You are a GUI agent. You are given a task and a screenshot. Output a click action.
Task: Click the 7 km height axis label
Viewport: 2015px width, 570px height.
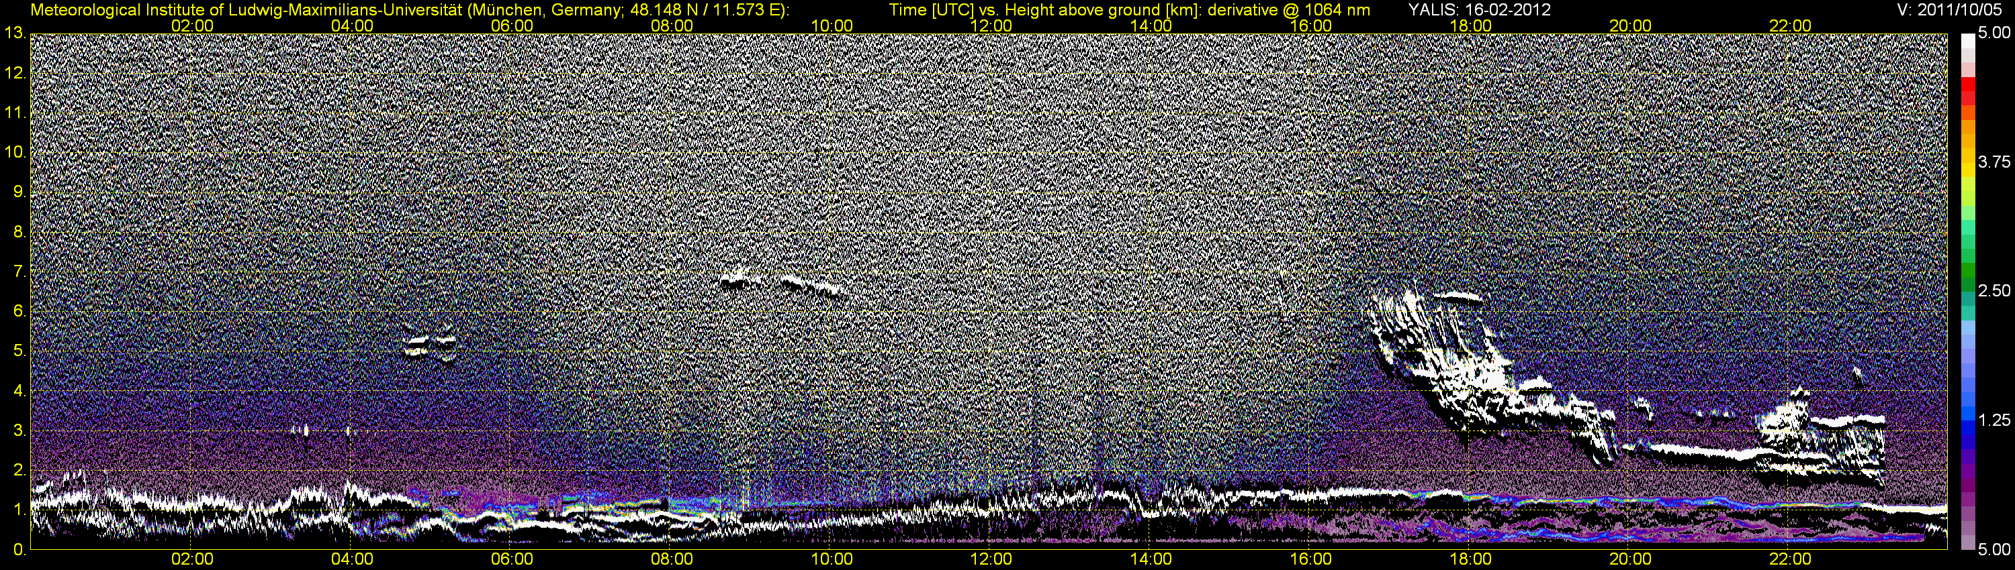tap(19, 272)
